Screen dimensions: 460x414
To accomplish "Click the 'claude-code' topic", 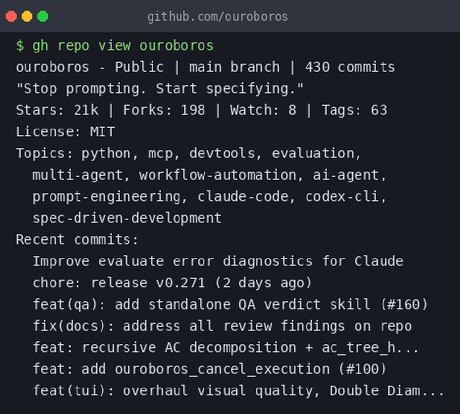I will coord(243,197).
